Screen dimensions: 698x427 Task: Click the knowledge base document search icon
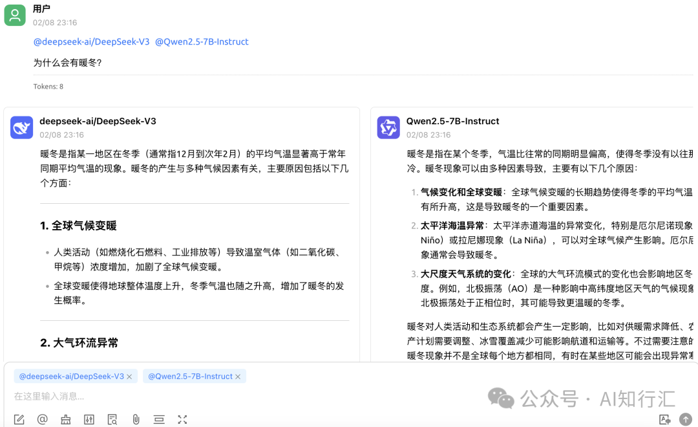pyautogui.click(x=112, y=419)
